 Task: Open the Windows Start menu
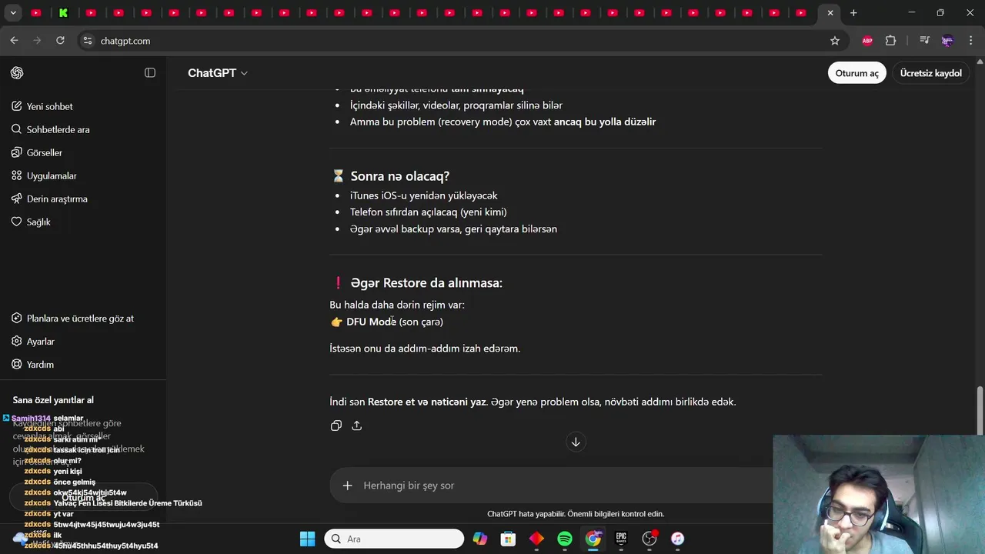[307, 539]
